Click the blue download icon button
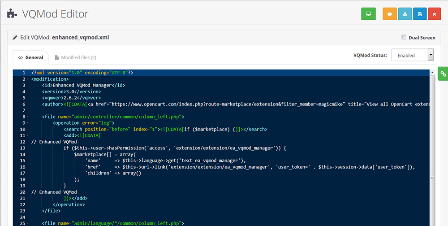Screen dimensions: 448x226 pyautogui.click(x=405, y=14)
